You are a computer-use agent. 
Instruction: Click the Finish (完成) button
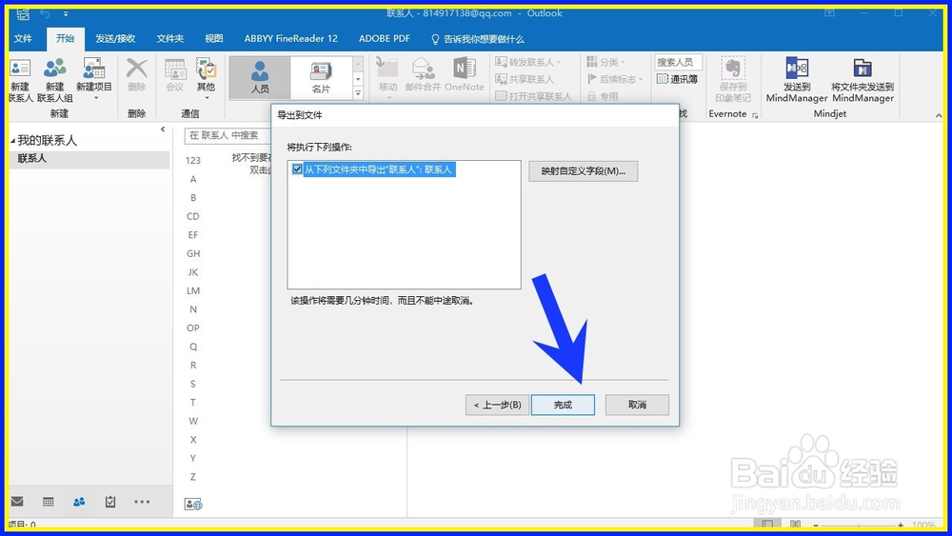click(563, 405)
